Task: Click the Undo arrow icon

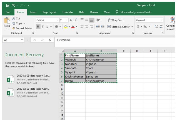Action: (14, 5)
